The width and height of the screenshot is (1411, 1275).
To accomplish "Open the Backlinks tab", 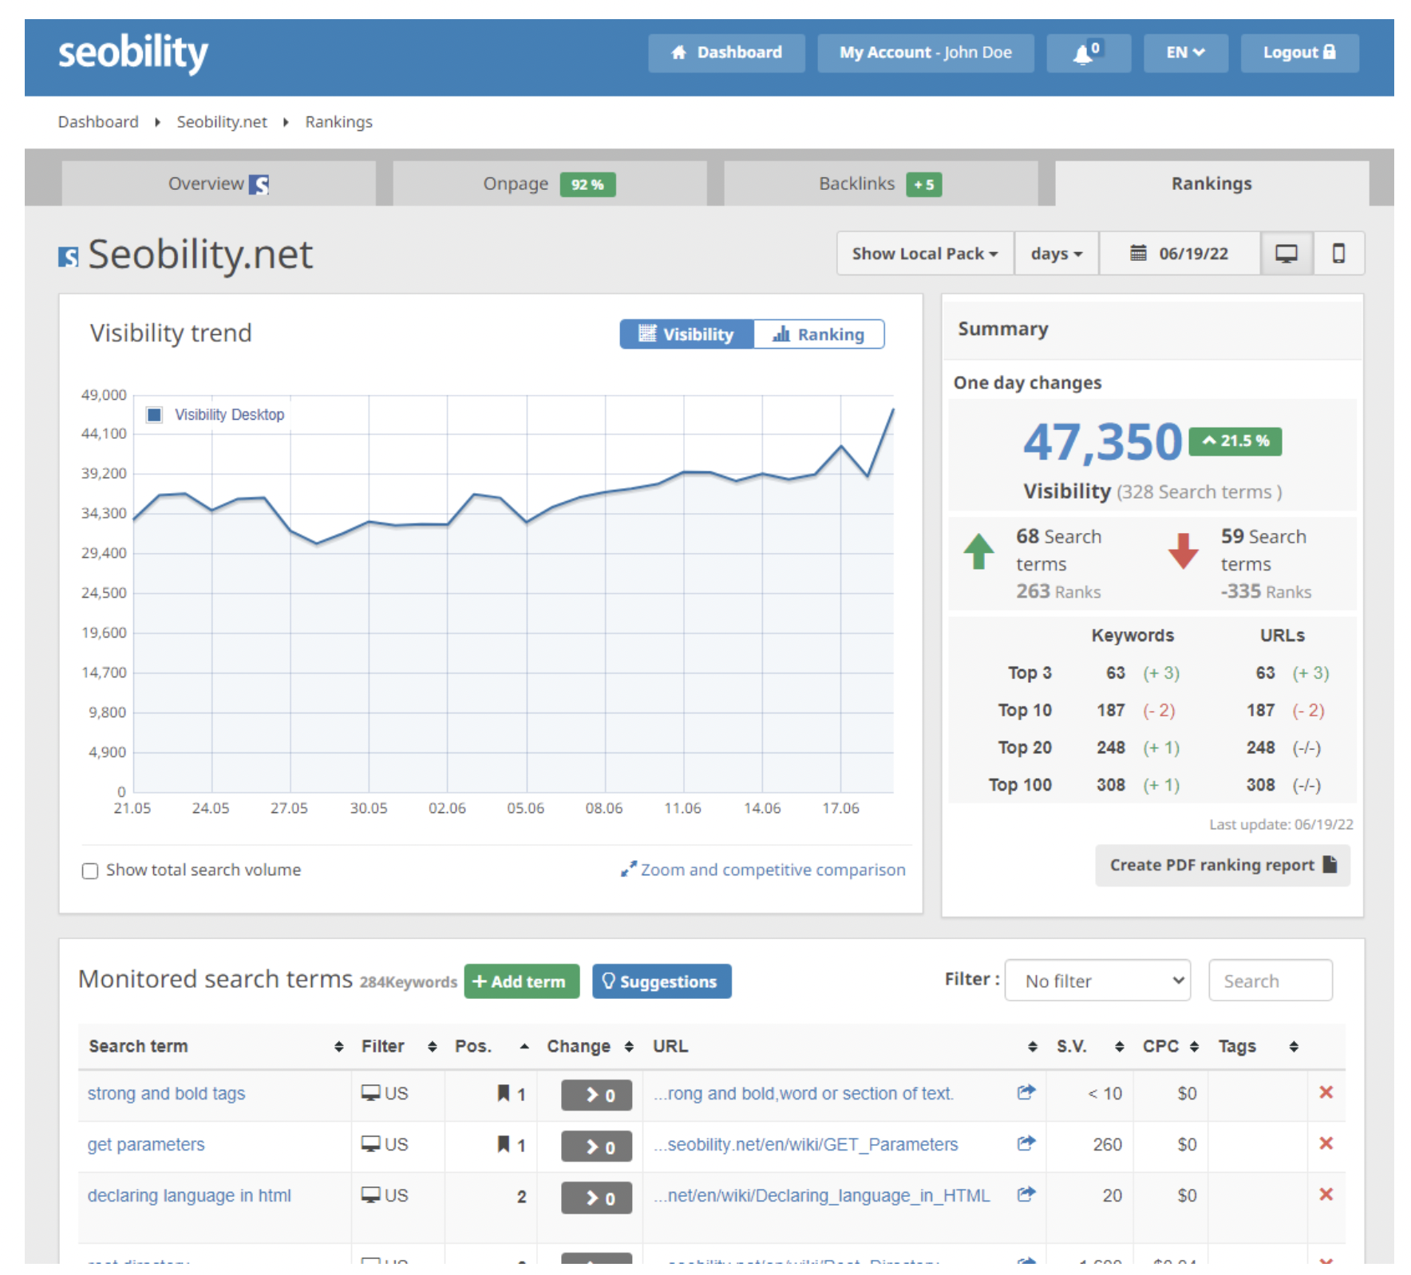I will pos(881,184).
